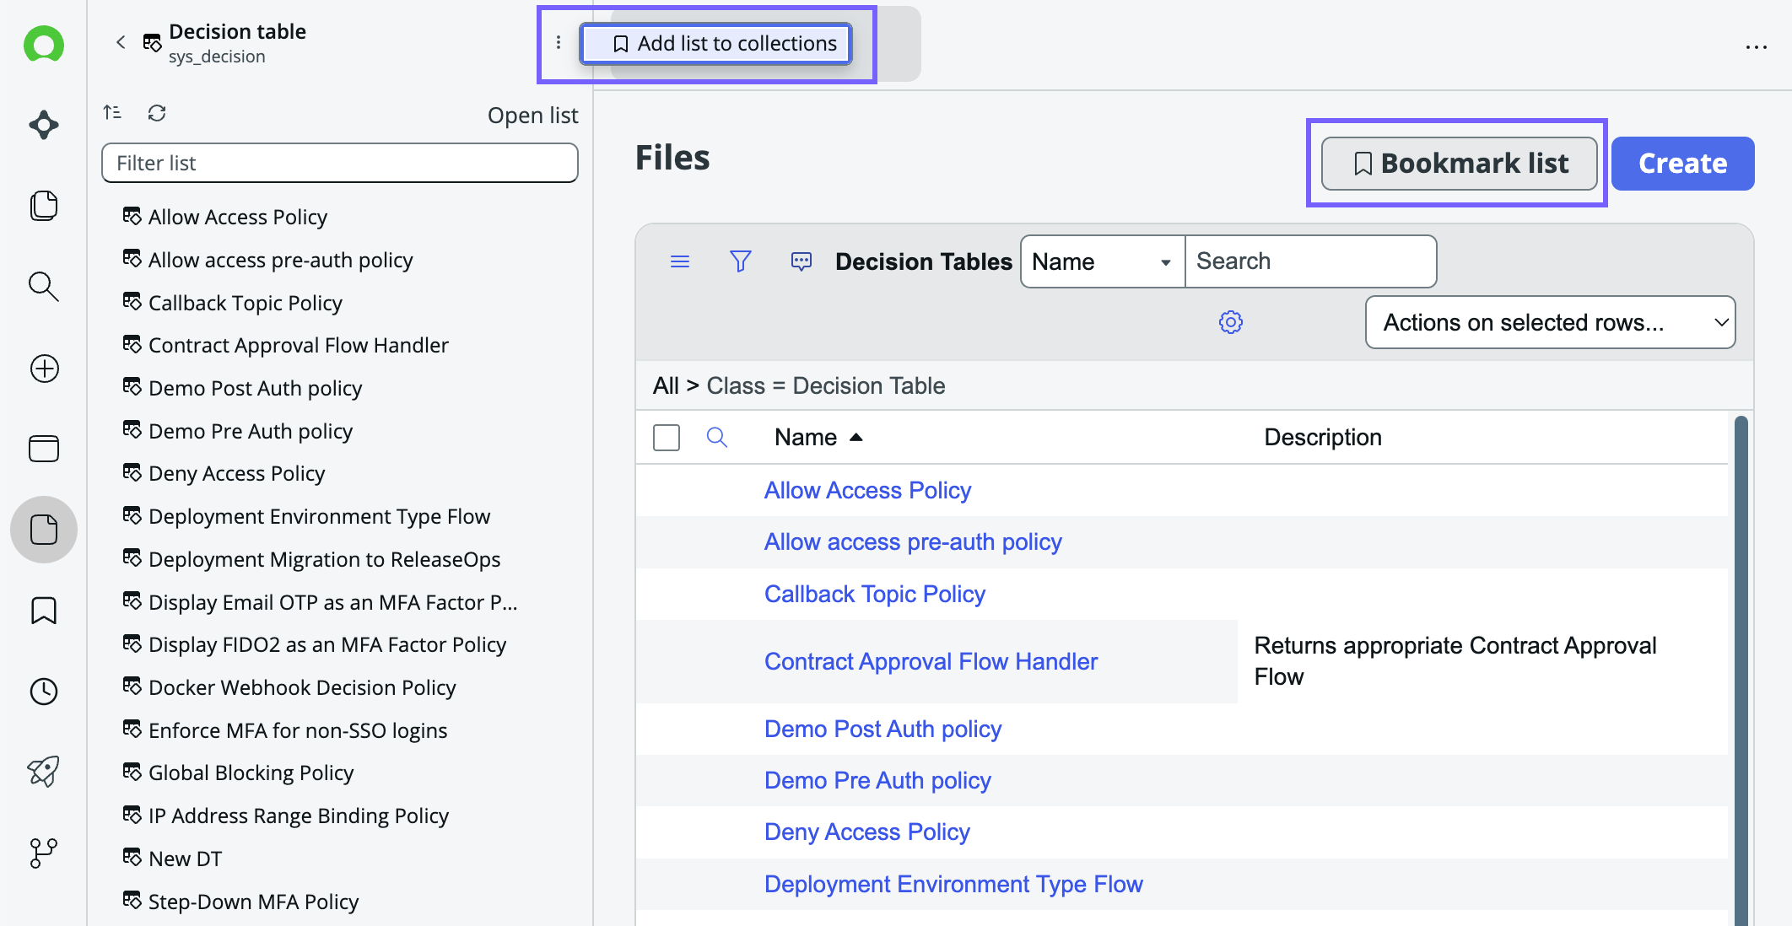Image resolution: width=1792 pixels, height=926 pixels.
Task: Select Add list to collections menu item
Action: point(715,43)
